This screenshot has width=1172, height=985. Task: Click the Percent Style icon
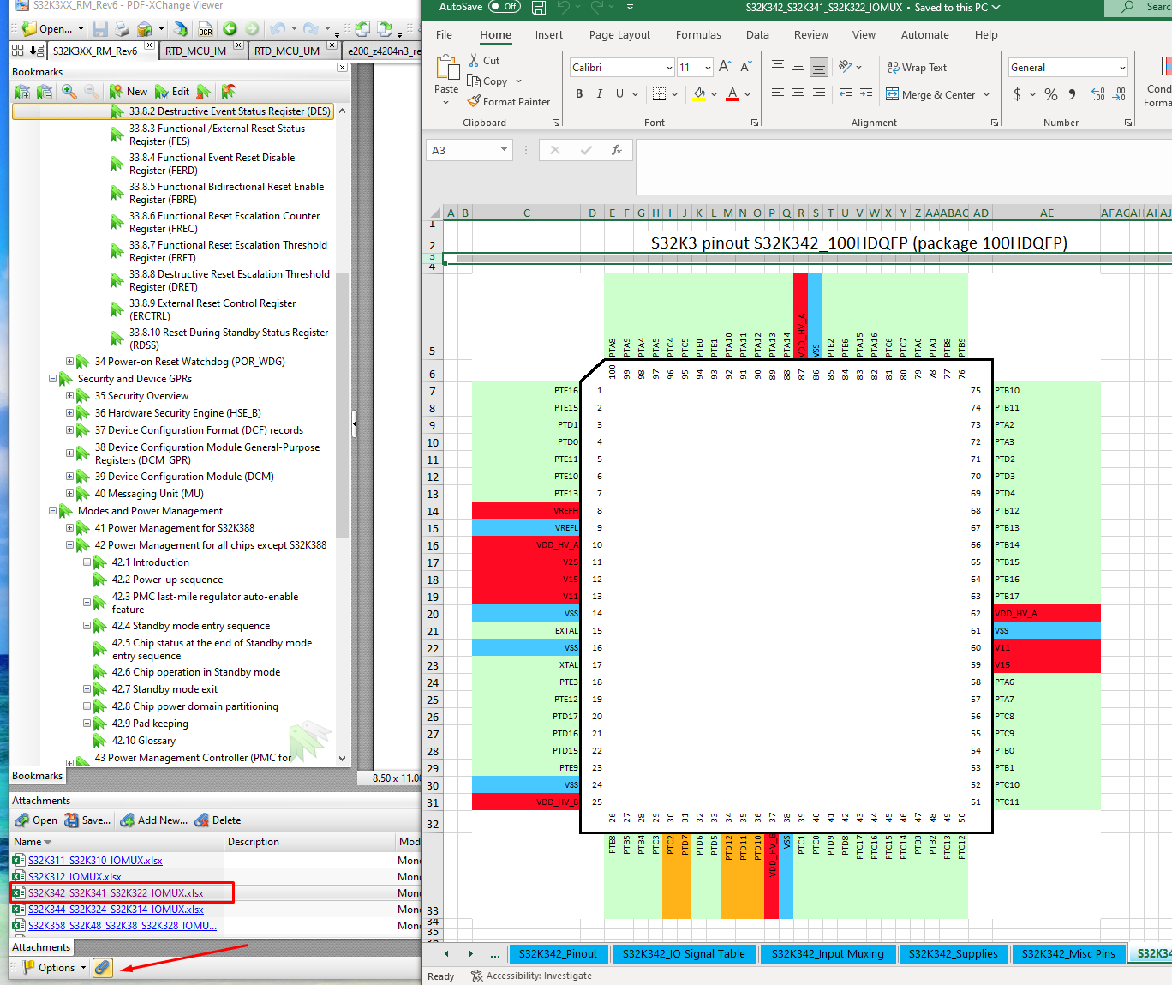(x=1051, y=94)
